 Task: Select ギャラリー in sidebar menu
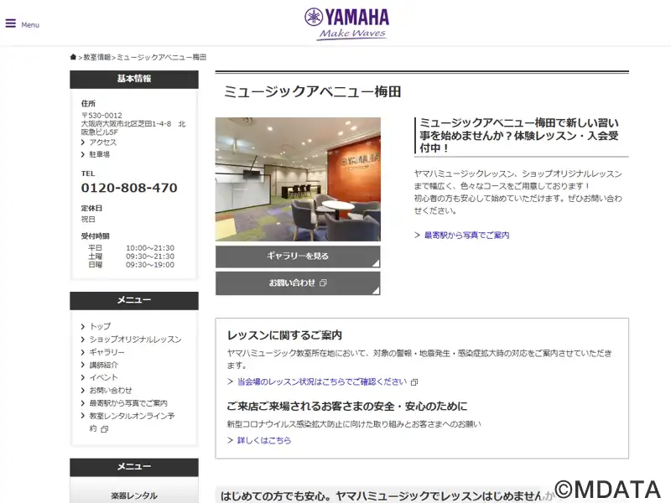click(107, 352)
